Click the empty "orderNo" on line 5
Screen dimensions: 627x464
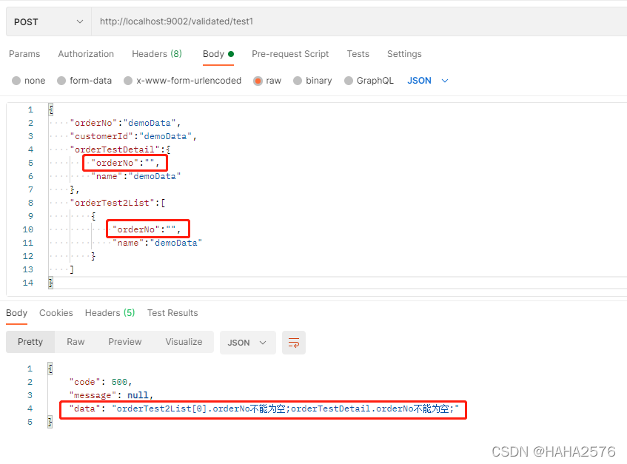coord(125,163)
